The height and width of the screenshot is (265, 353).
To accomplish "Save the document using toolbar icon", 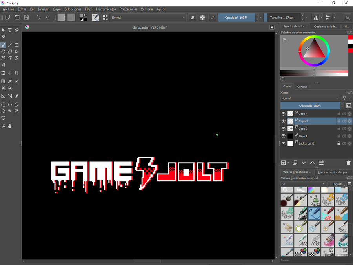I will (x=26, y=17).
